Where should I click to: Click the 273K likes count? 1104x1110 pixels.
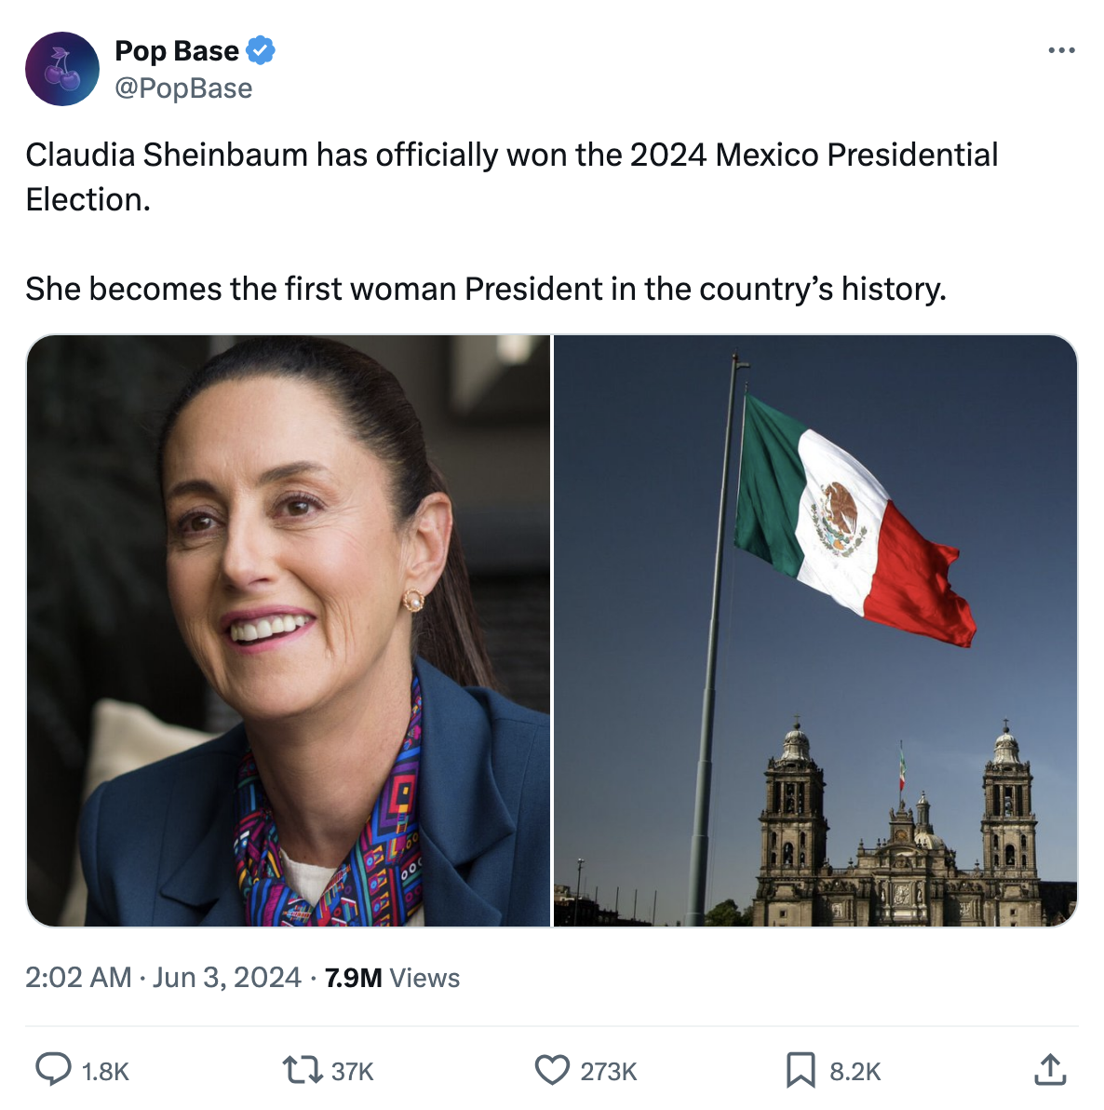(609, 1072)
